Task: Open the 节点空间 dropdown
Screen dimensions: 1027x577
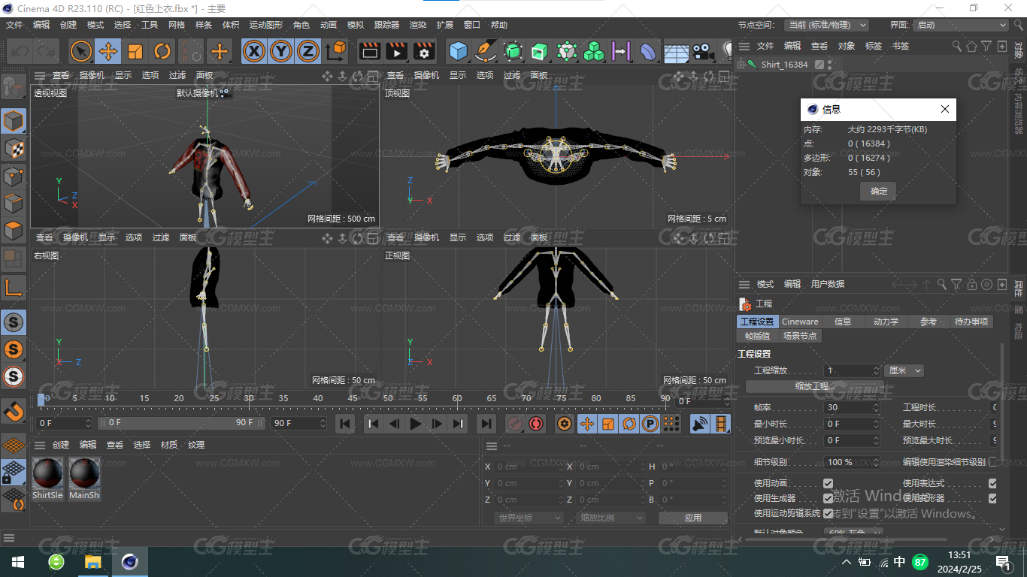Action: click(826, 25)
